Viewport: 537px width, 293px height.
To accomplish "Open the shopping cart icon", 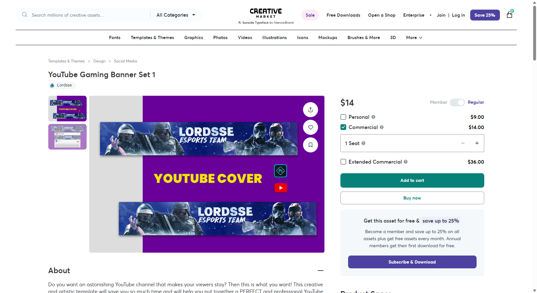I will tap(509, 15).
